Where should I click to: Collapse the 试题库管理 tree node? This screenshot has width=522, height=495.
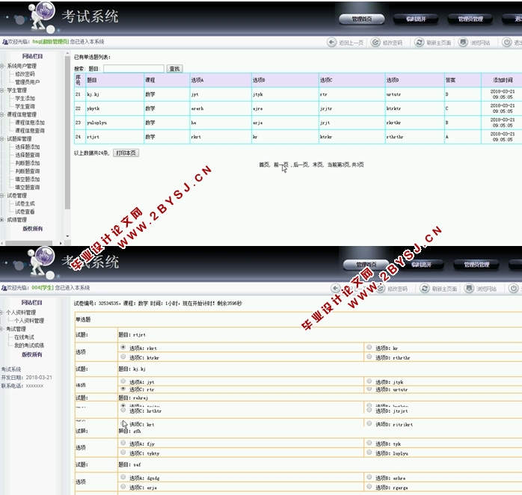(x=3, y=139)
